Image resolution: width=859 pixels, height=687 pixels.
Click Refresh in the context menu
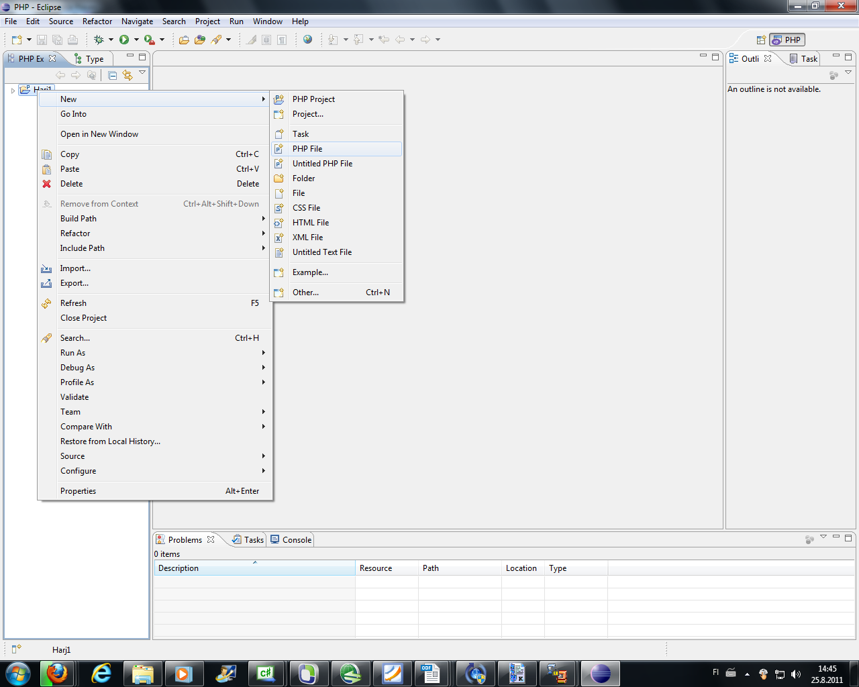click(155, 303)
